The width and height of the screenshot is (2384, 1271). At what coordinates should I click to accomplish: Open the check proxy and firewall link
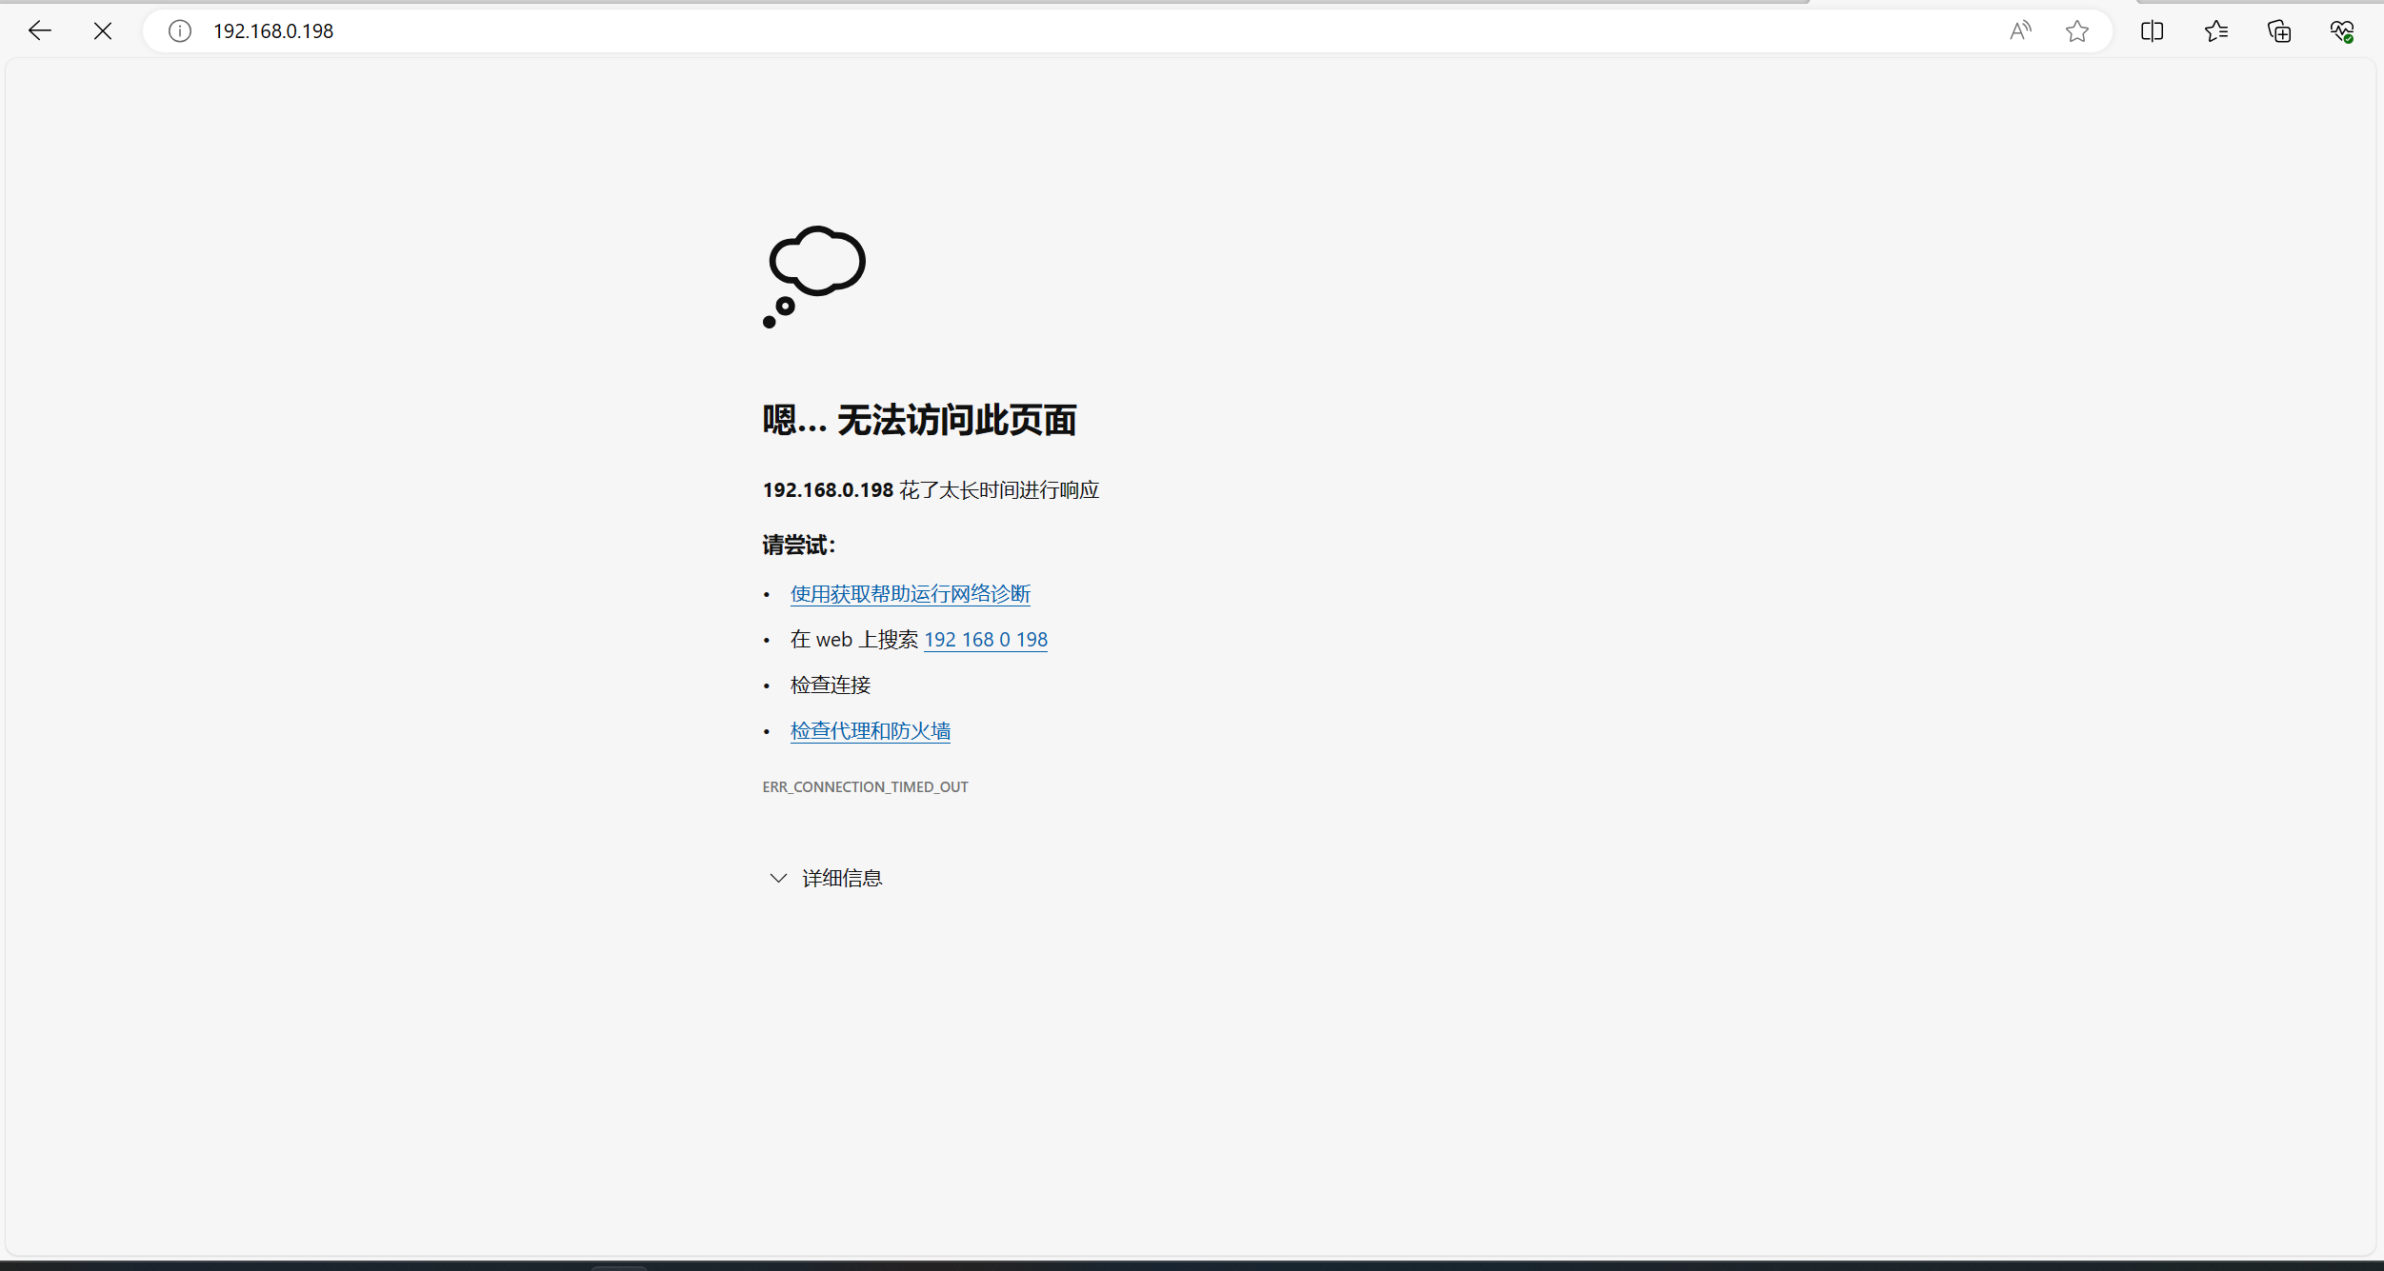point(871,731)
